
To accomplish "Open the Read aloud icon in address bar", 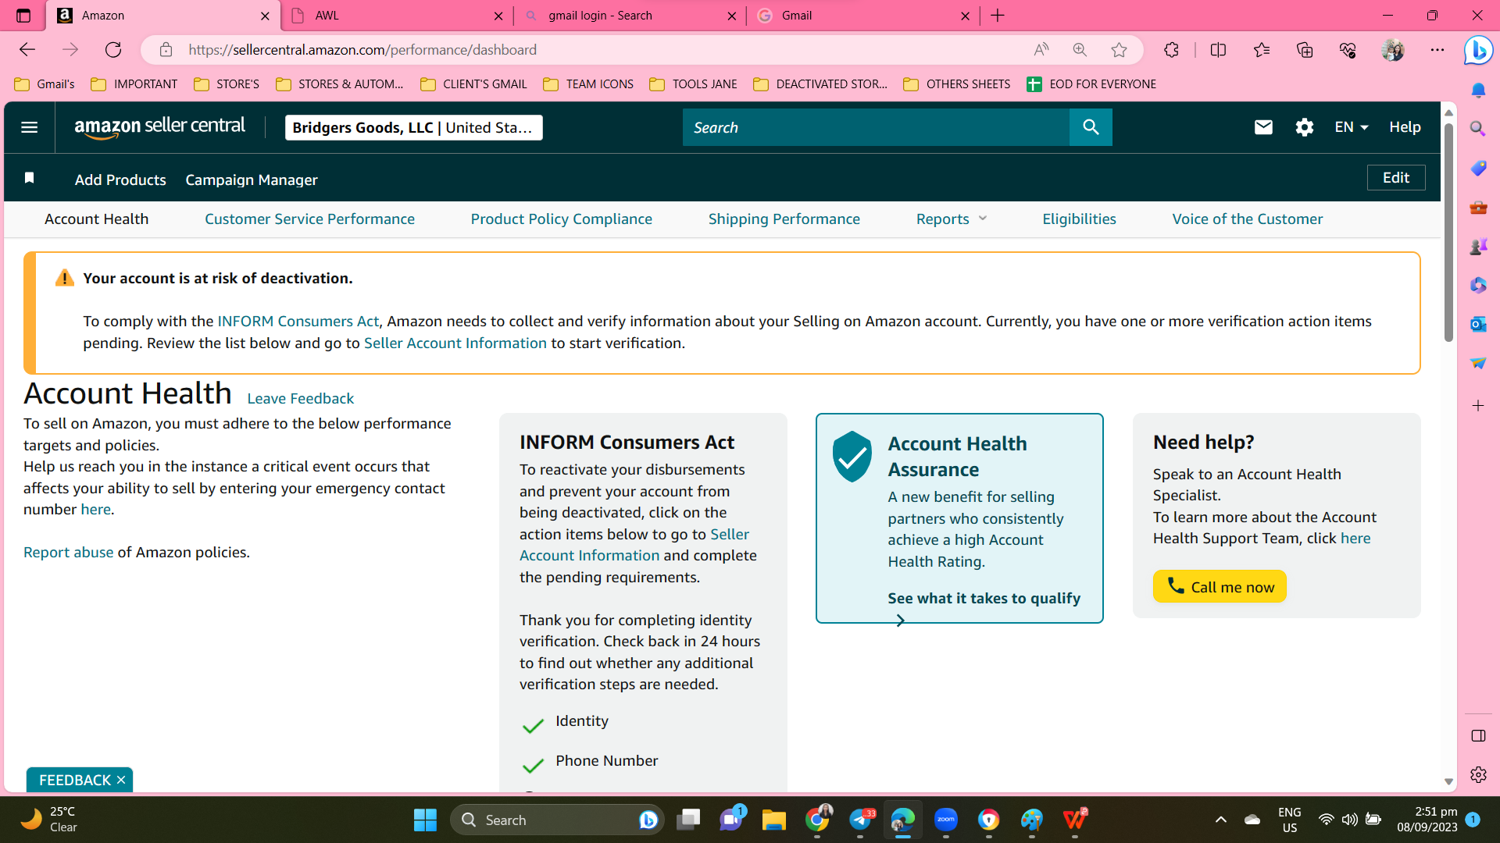I will pyautogui.click(x=1041, y=50).
